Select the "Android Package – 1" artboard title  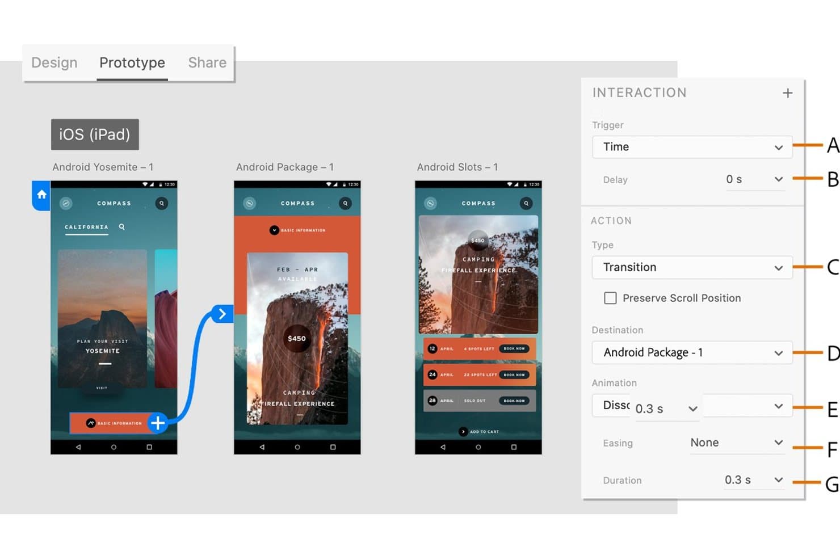click(285, 167)
